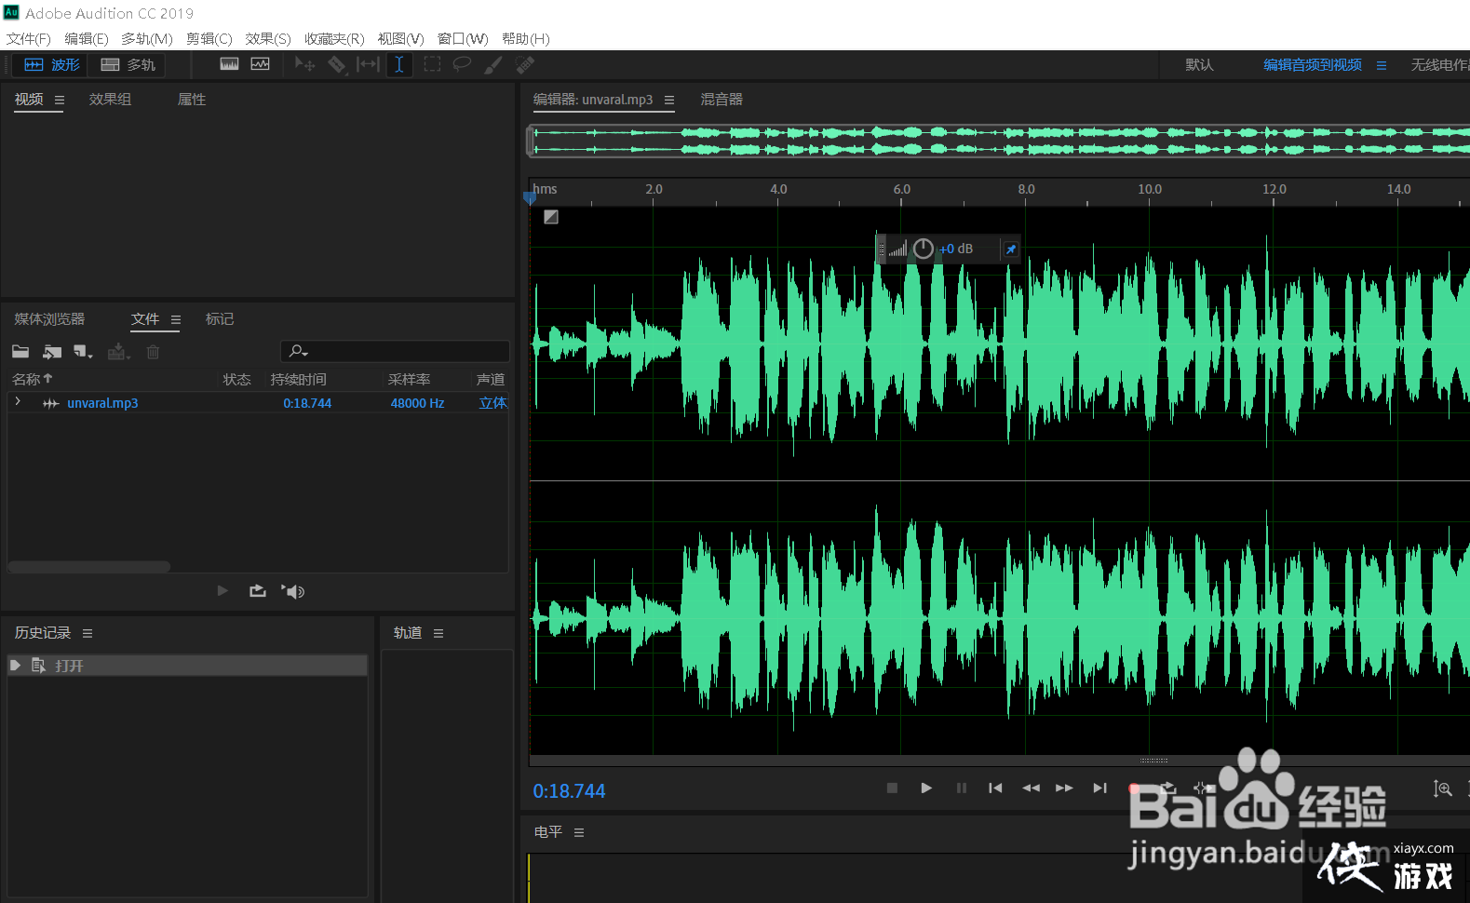Open the 历史记录 panel menu
Screen dimensions: 1470x903
point(88,633)
